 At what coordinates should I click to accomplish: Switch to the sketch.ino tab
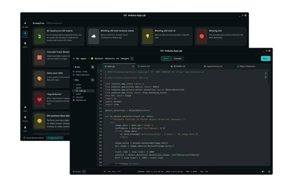click(152, 66)
